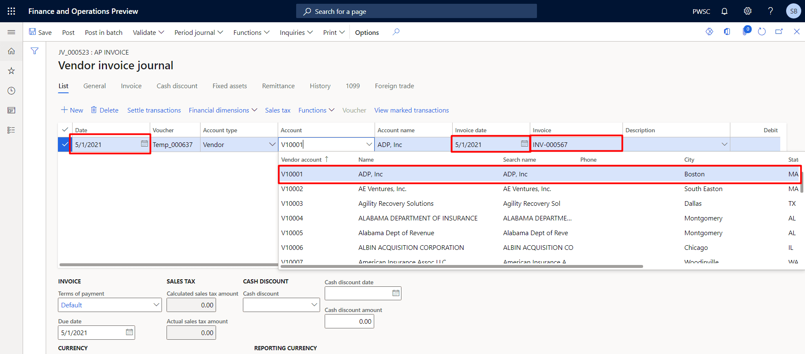Switch to the Remittance tab

tap(278, 86)
